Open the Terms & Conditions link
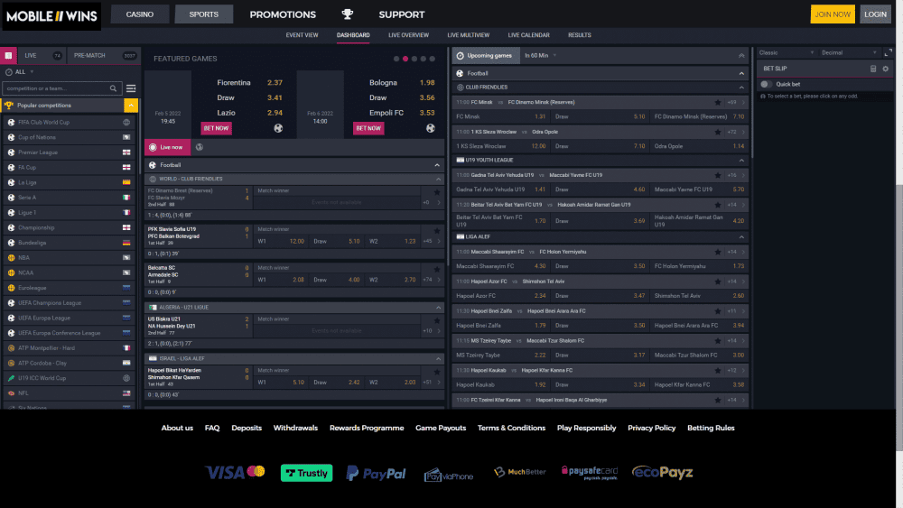Image resolution: width=903 pixels, height=508 pixels. (511, 428)
